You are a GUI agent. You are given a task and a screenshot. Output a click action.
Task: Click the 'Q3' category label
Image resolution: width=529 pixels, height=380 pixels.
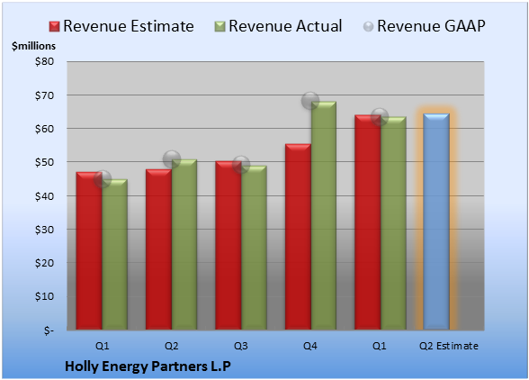click(x=241, y=346)
